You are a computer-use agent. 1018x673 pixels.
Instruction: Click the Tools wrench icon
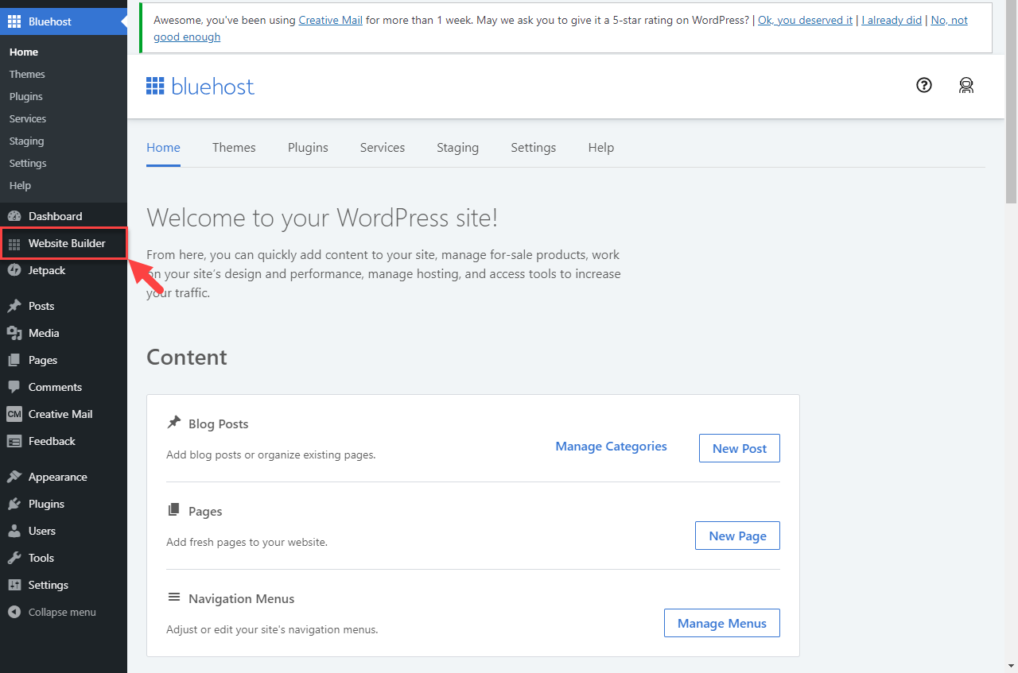14,558
